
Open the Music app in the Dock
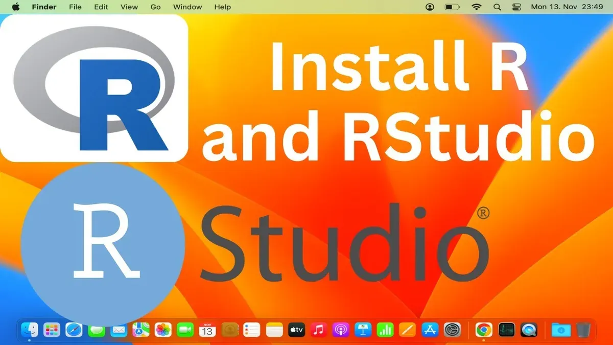point(319,331)
